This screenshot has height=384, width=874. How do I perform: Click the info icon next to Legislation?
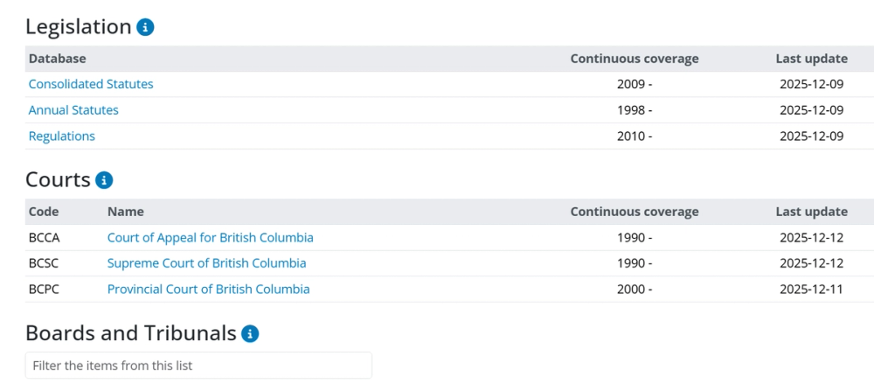coord(145,27)
